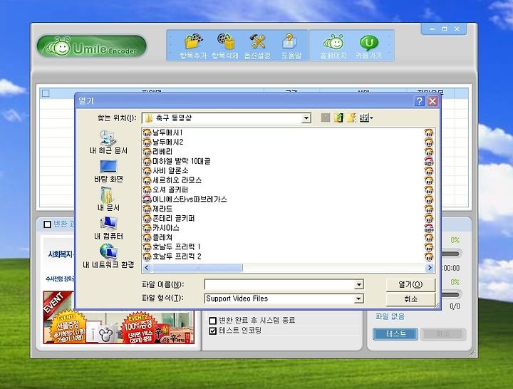
Task: Open the view menu icon in dialog
Action: tap(366, 118)
